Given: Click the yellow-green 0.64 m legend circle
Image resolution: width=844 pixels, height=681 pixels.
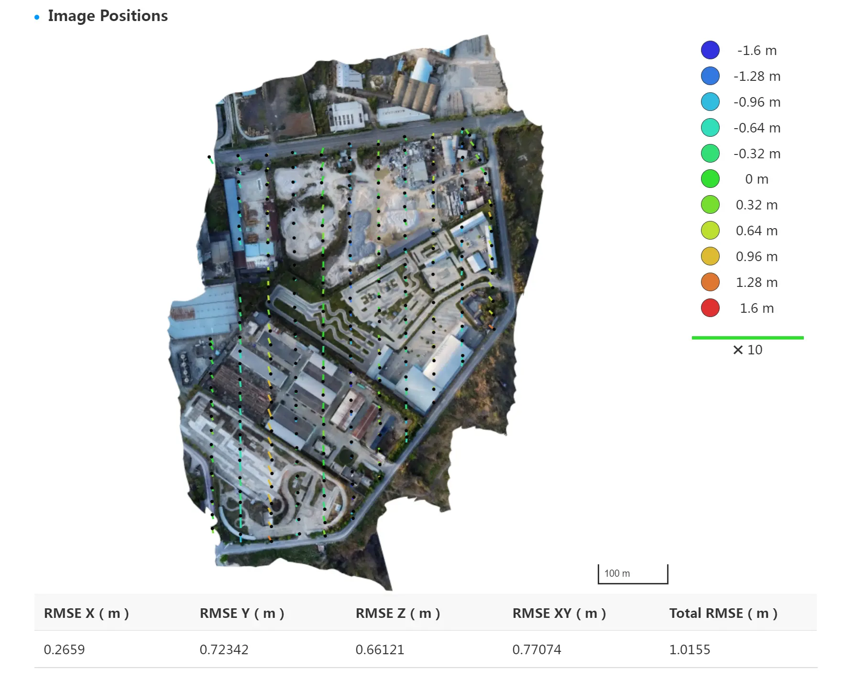Looking at the screenshot, I should (710, 231).
